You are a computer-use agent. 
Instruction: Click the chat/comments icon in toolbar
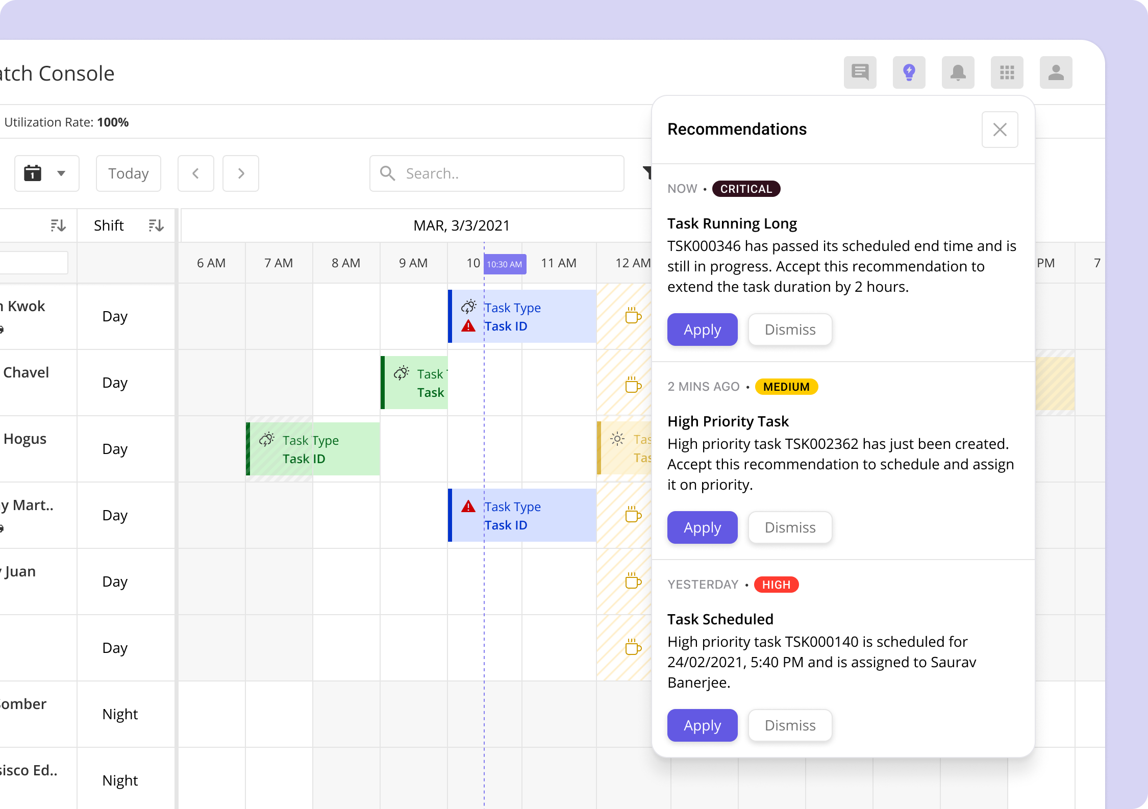861,72
